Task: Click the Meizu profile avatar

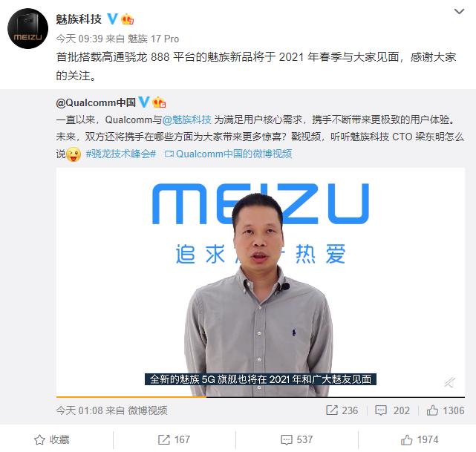Action: pos(27,28)
